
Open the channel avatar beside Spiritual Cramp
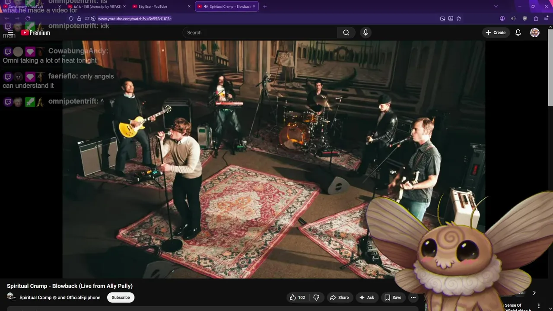tap(11, 297)
